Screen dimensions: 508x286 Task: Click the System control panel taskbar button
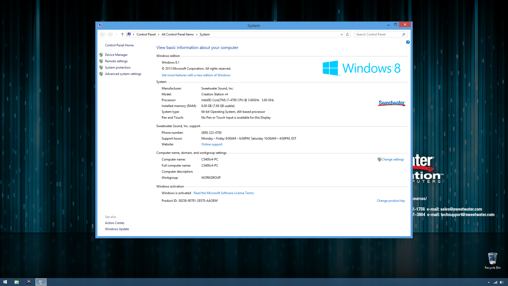[41, 282]
